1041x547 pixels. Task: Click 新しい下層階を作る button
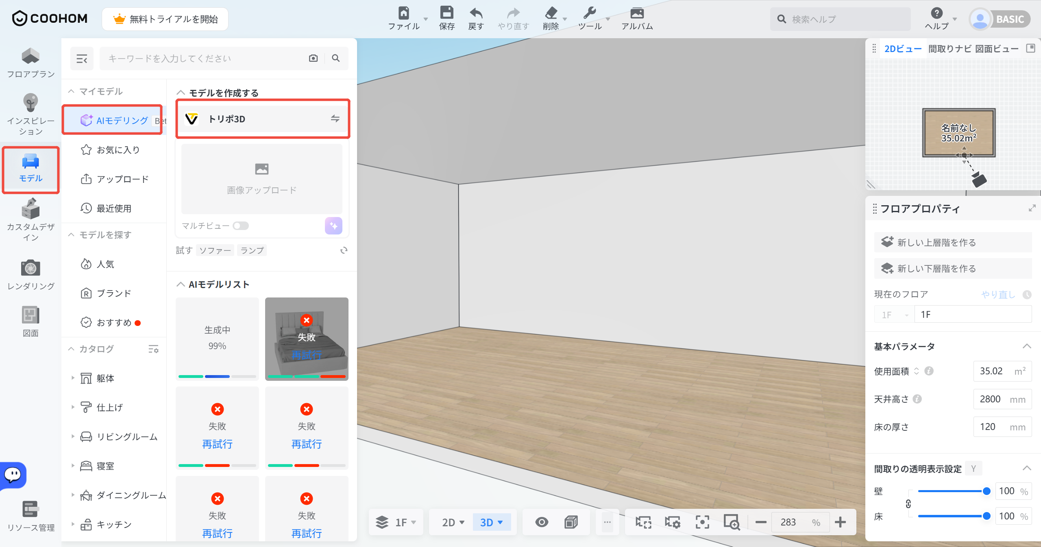(x=953, y=268)
